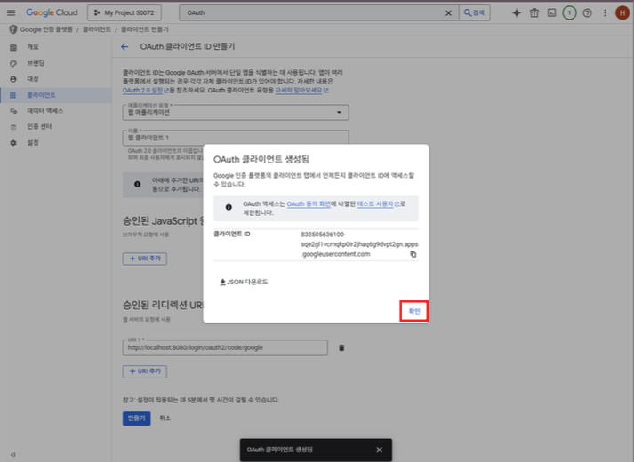
Task: Click the URI 1 redirect input field
Action: pyautogui.click(x=225, y=347)
